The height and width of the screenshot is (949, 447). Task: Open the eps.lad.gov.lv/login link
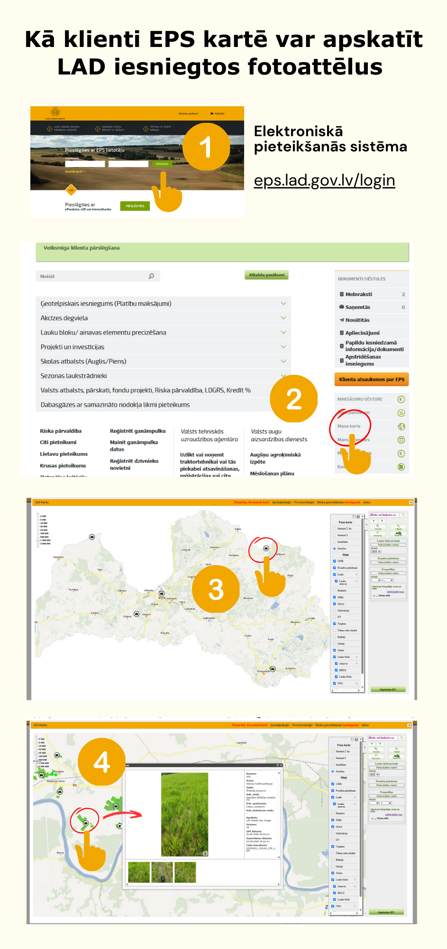[324, 180]
